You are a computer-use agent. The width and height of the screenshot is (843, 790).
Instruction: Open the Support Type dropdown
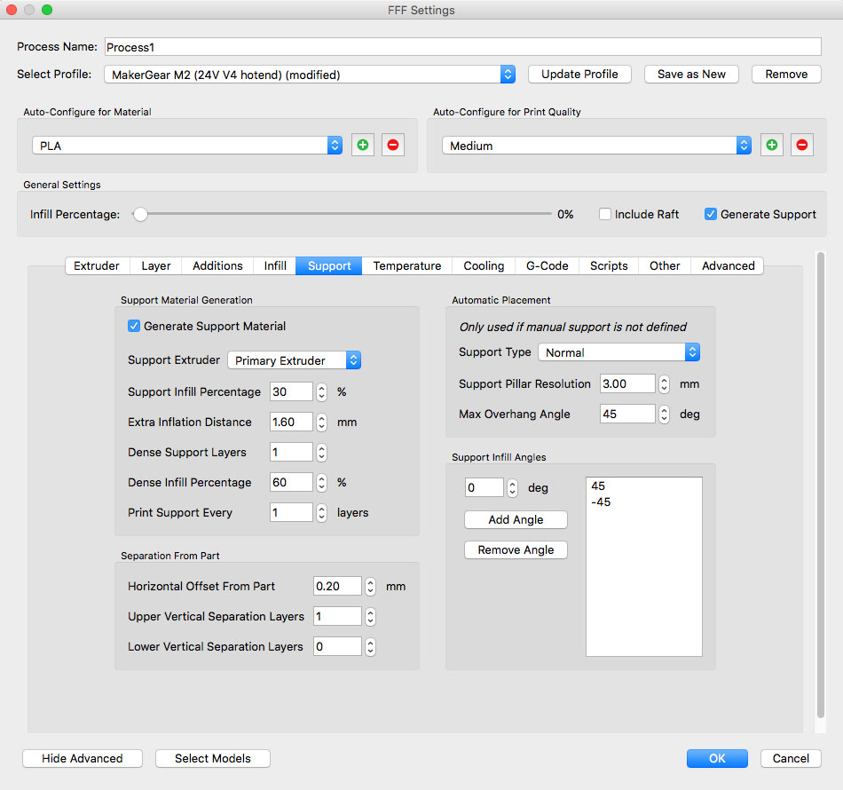click(618, 352)
